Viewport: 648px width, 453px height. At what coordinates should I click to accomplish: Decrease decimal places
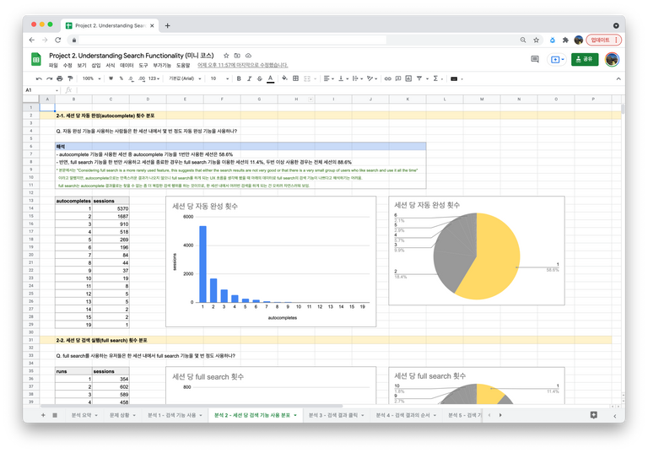coord(131,78)
